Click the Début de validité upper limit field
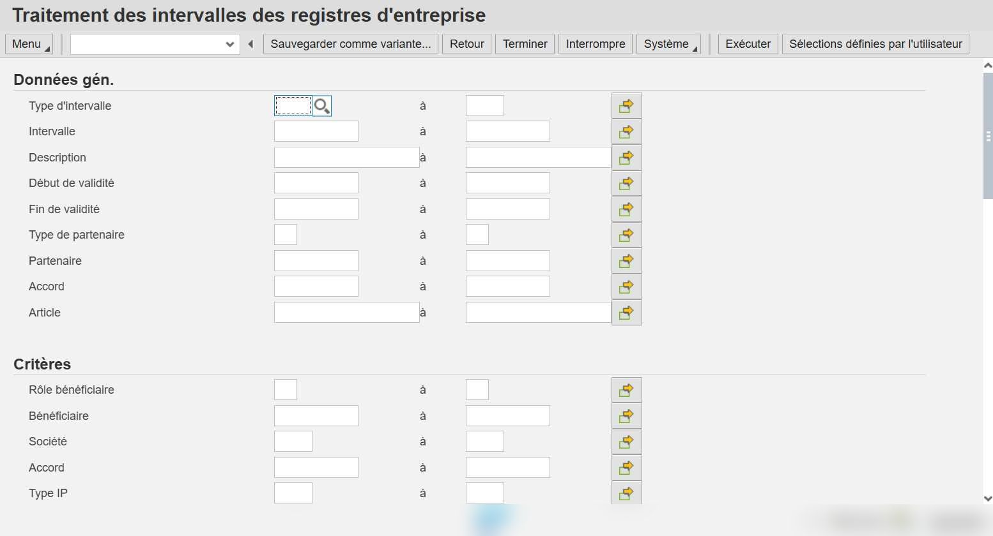This screenshot has width=993, height=536. pyautogui.click(x=508, y=183)
